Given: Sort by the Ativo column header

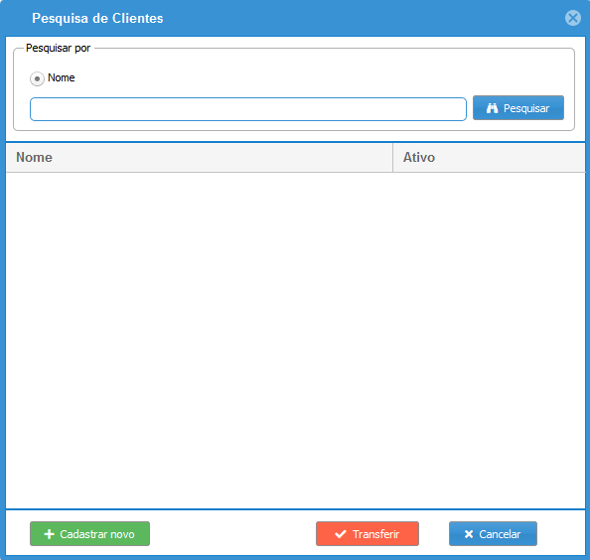Looking at the screenshot, I should [x=489, y=157].
